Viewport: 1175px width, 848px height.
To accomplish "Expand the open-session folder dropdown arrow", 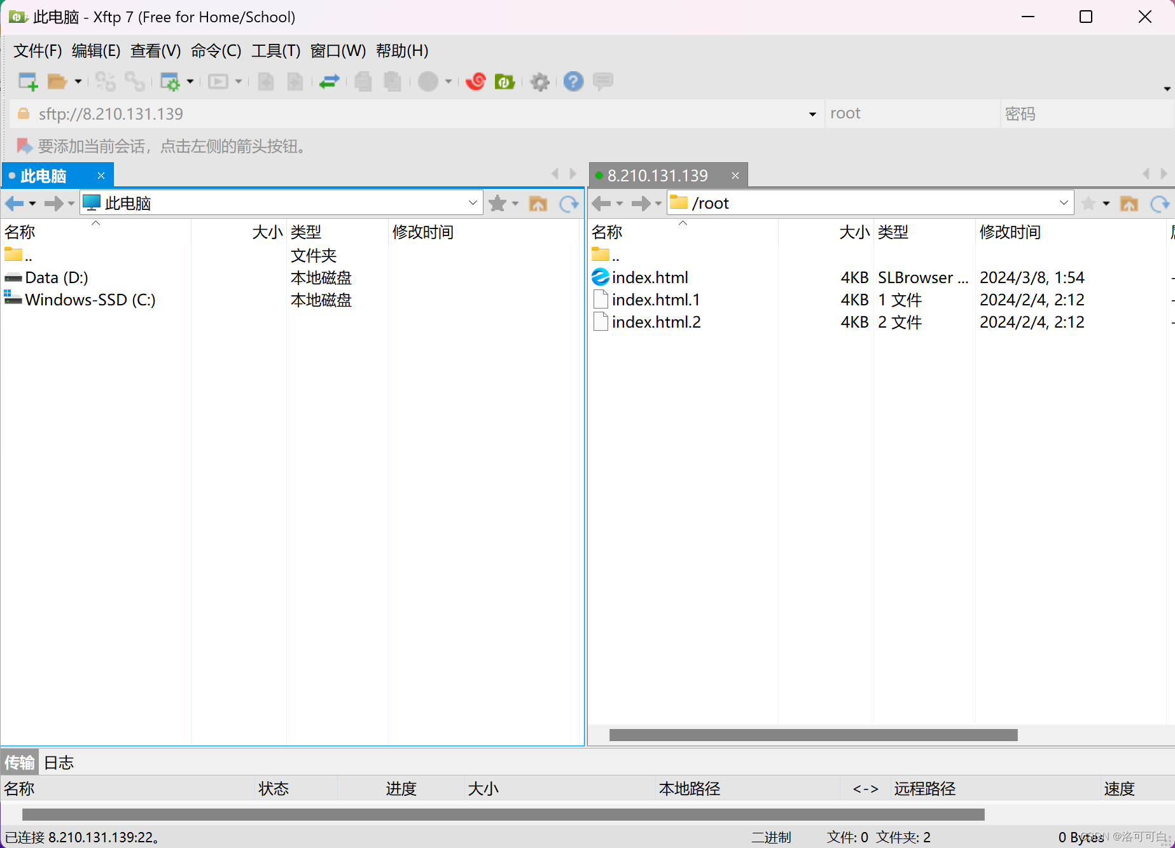I will [78, 81].
